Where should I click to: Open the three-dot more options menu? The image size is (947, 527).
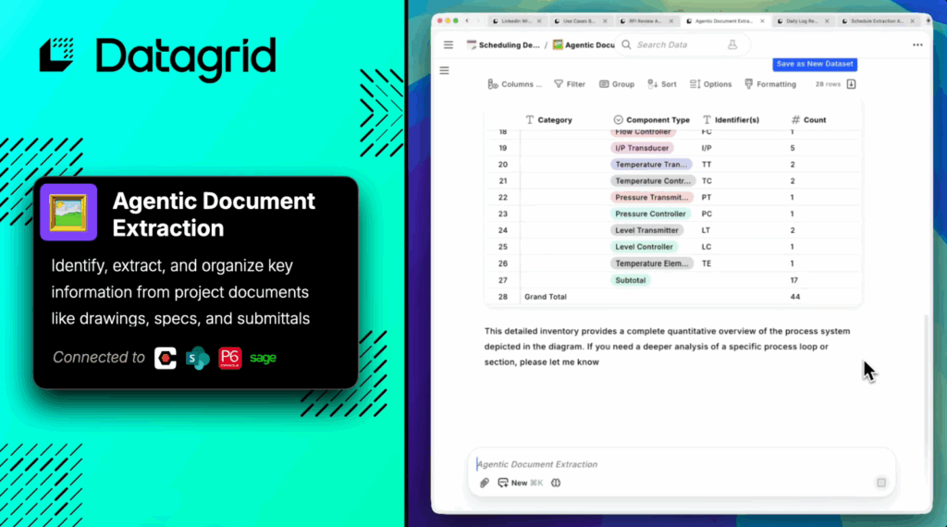(x=917, y=44)
